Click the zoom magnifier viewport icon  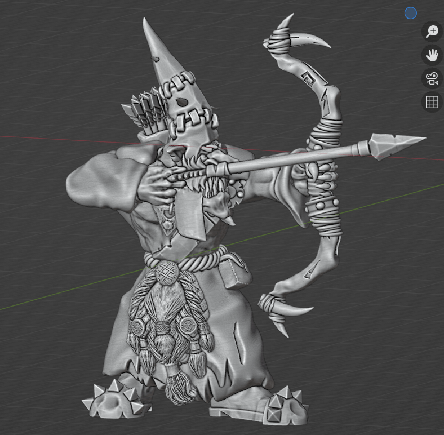(x=432, y=31)
